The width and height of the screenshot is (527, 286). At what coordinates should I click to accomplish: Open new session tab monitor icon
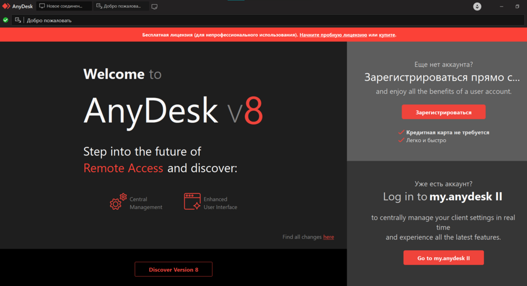(x=154, y=6)
